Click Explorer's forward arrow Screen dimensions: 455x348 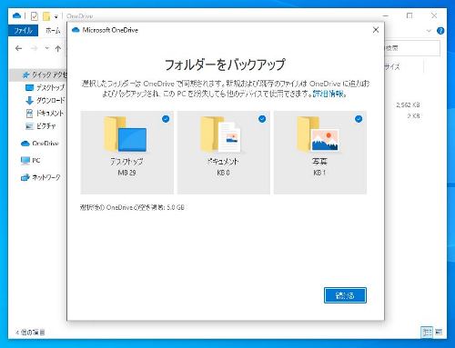point(34,48)
